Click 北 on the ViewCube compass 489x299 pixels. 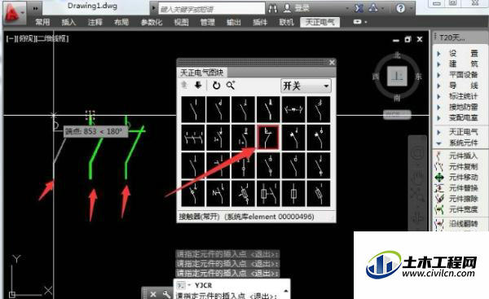point(397,55)
